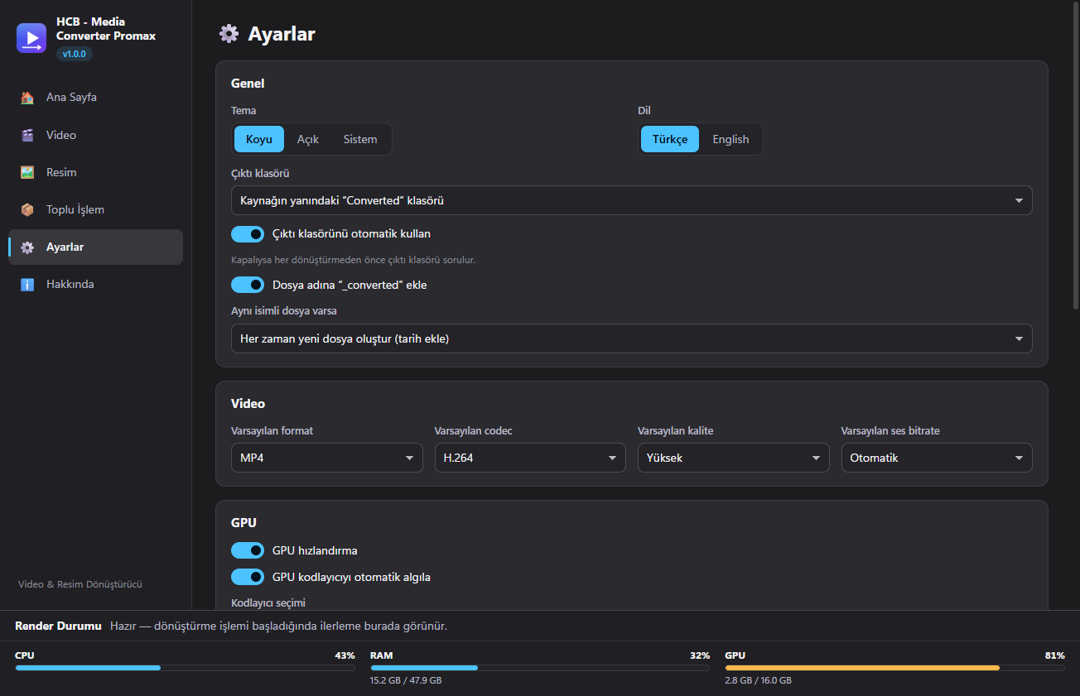Click the '15.2 GB / 47.9 GB' RAM text
Screen dimensions: 1080x696
pyautogui.click(x=406, y=680)
